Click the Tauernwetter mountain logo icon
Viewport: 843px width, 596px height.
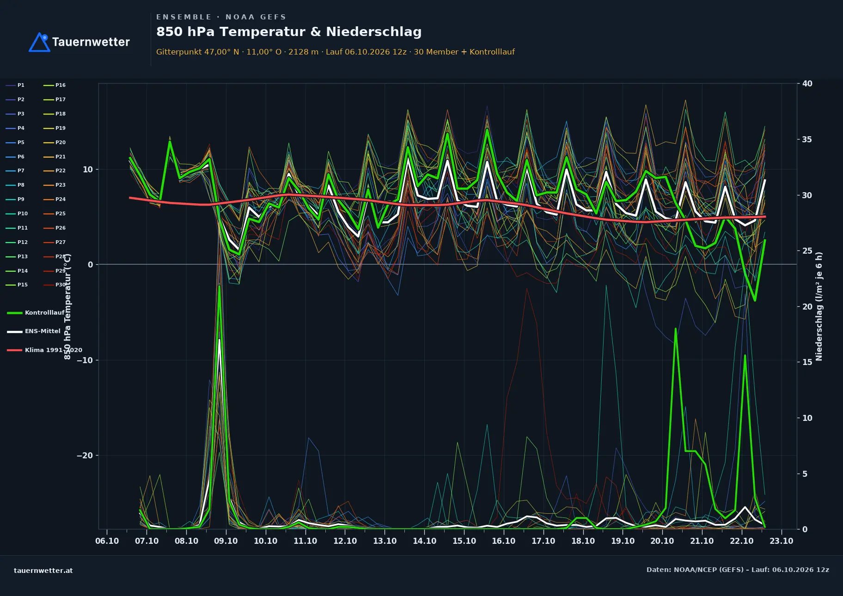[39, 42]
